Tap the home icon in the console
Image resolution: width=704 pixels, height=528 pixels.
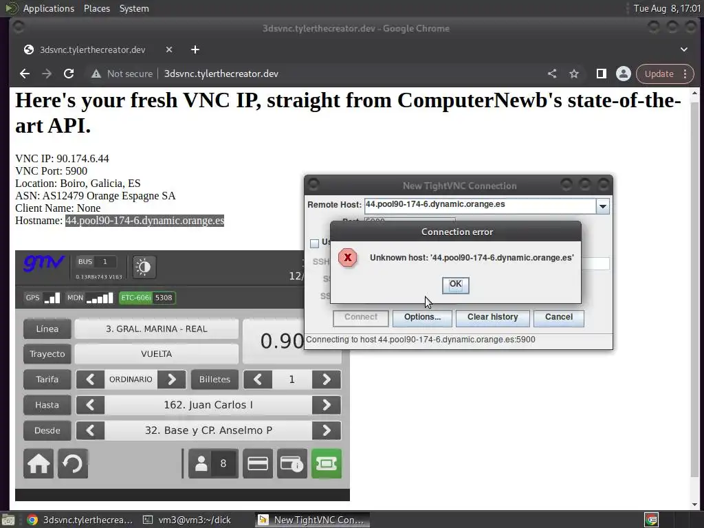[x=38, y=463]
